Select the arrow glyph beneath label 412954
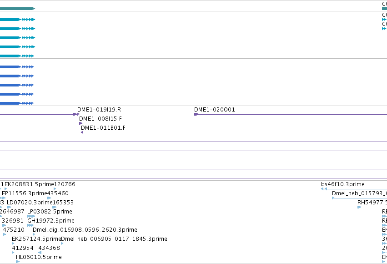The image size is (387, 264). (x=13, y=253)
